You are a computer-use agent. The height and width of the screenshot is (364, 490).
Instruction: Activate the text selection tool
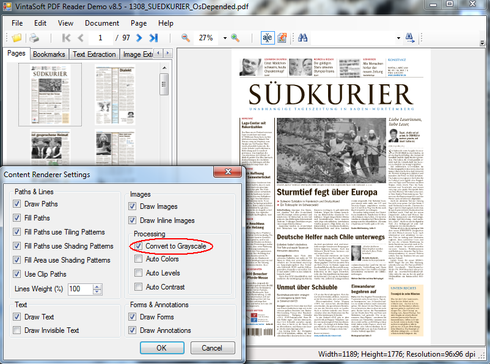(267, 38)
